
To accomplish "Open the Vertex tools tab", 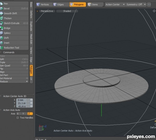I will point(31,50).
